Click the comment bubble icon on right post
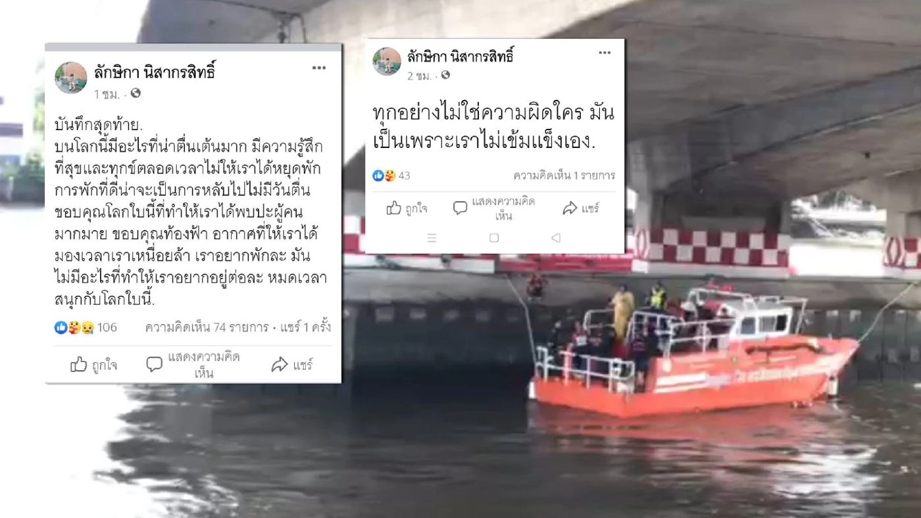Screen dimensions: 921x518 [x=460, y=208]
